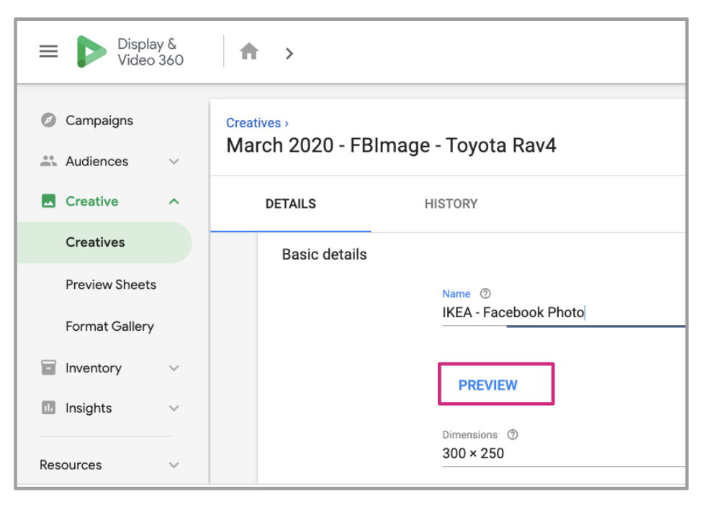
Task: Click the help icon next to Name
Action: coord(485,294)
